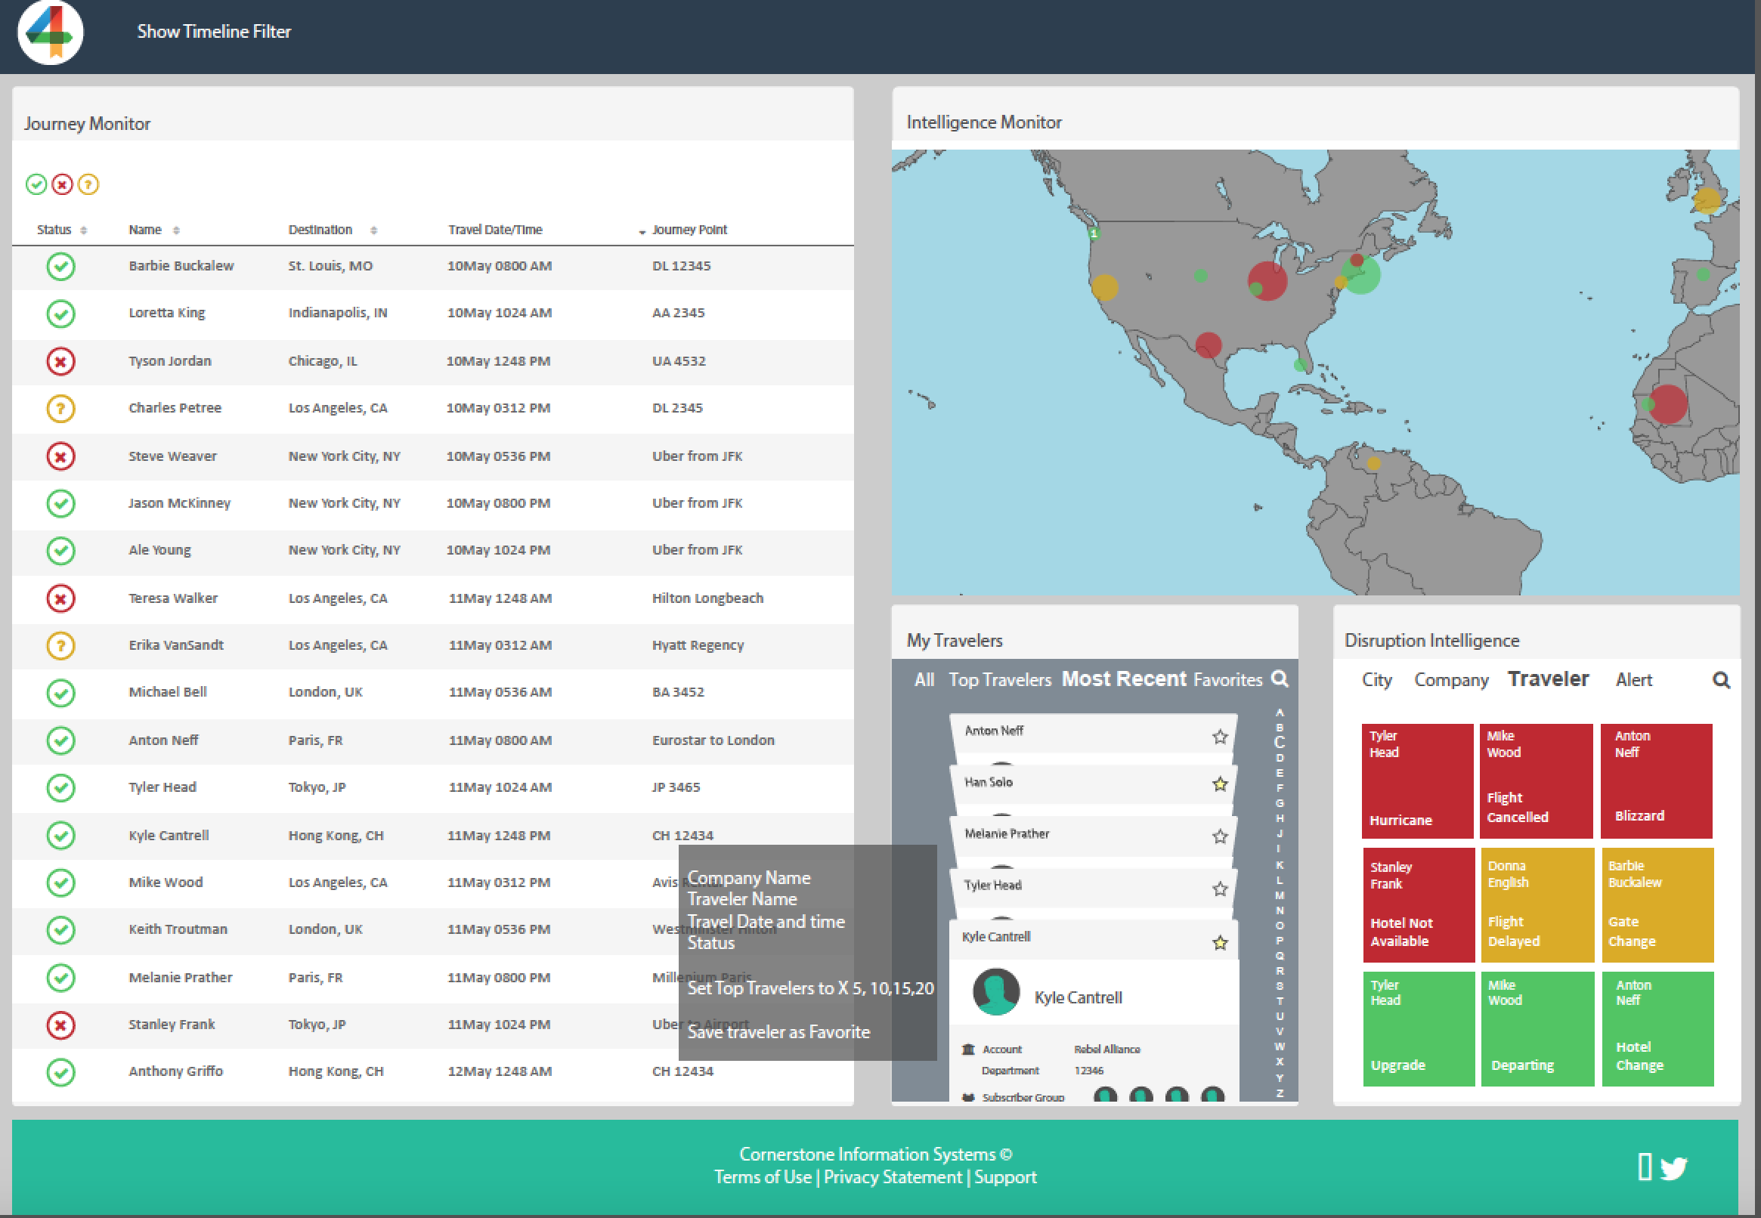Select Most Recent travelers tab

point(1125,679)
